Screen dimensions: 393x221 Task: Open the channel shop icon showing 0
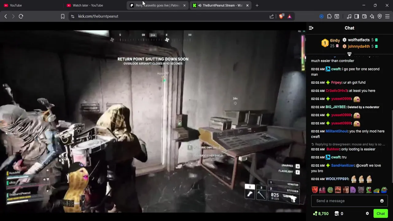[339, 214]
